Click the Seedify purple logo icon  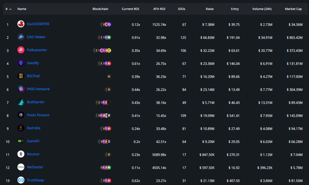21,63
